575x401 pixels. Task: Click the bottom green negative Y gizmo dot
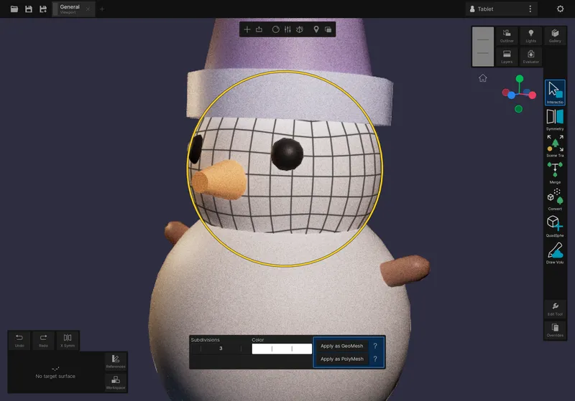pos(518,109)
